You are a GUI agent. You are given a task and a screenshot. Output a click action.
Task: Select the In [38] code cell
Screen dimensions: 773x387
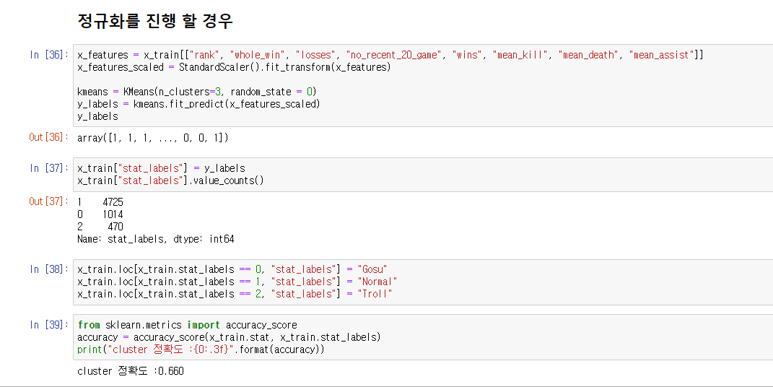(x=423, y=282)
